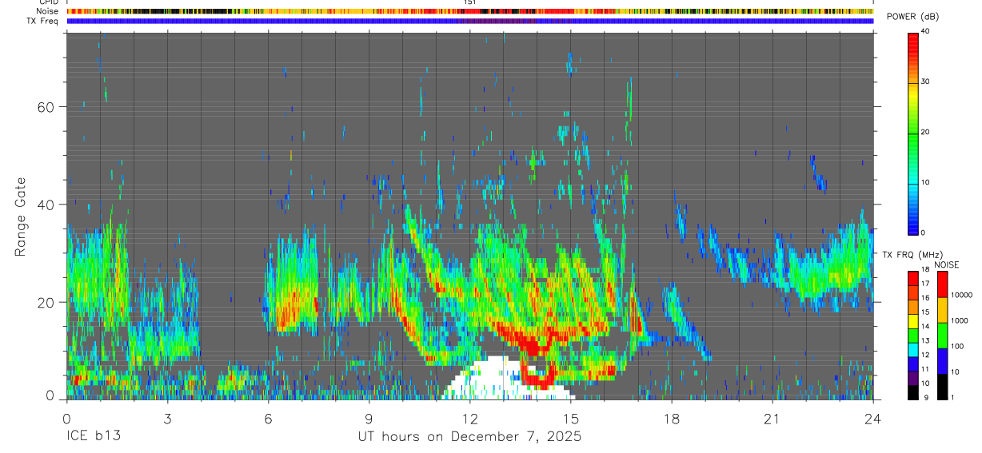982x453 pixels.
Task: Click the 3 tick on UT hours axis
Action: 167,418
